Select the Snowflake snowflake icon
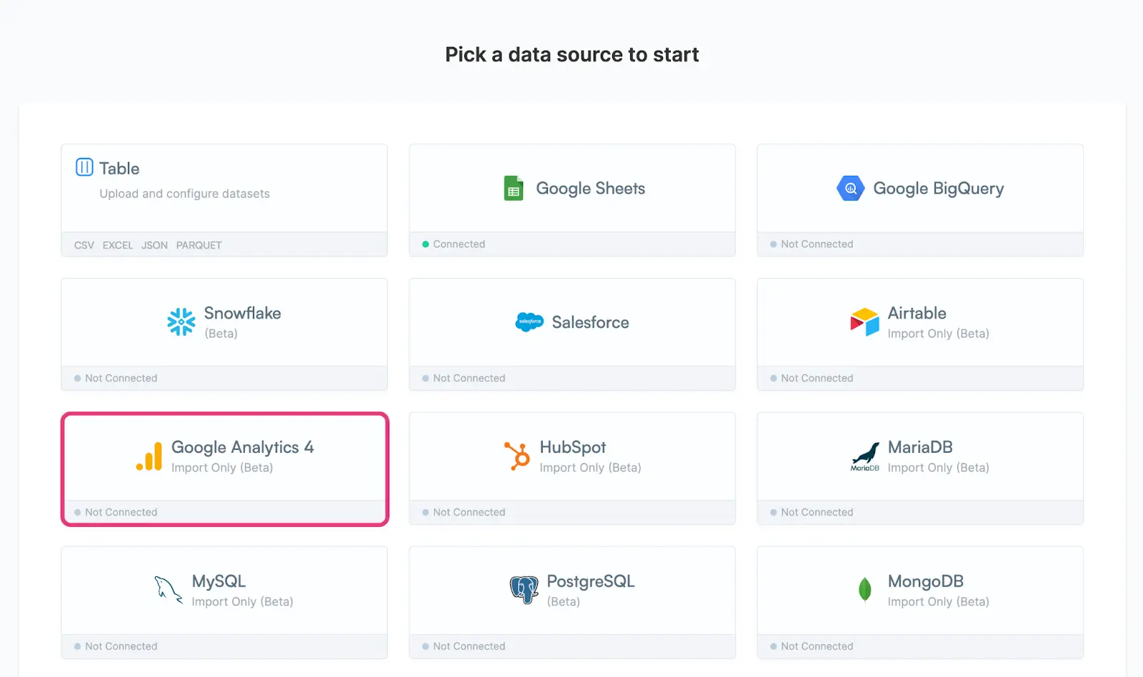This screenshot has width=1143, height=677. tap(180, 322)
